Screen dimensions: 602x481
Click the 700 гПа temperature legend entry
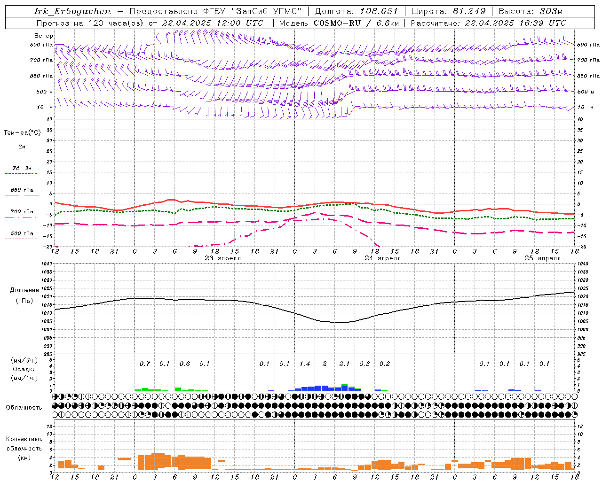coord(22,212)
